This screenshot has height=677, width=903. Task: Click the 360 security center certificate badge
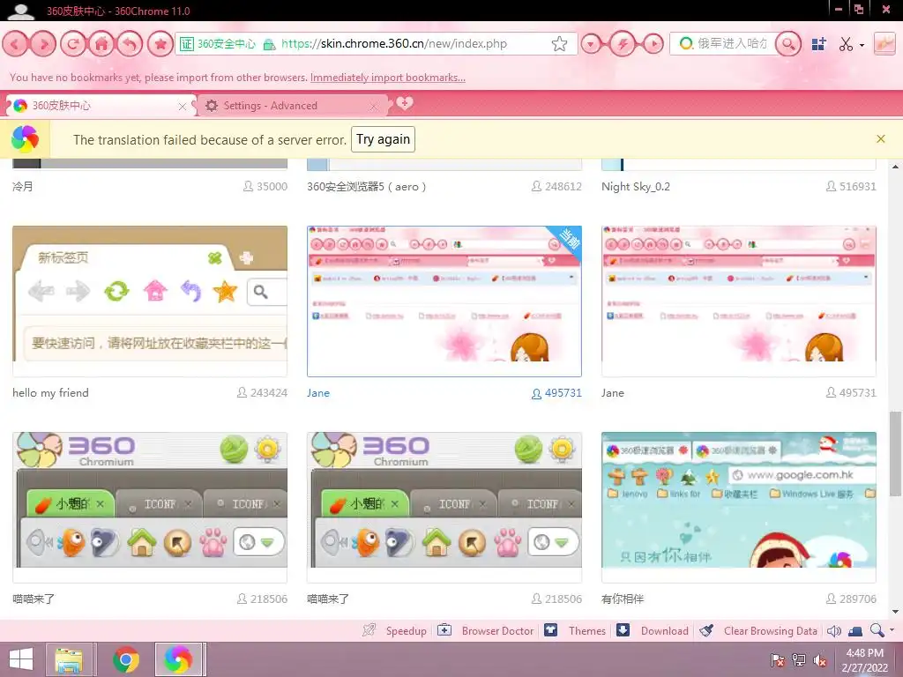tap(217, 44)
